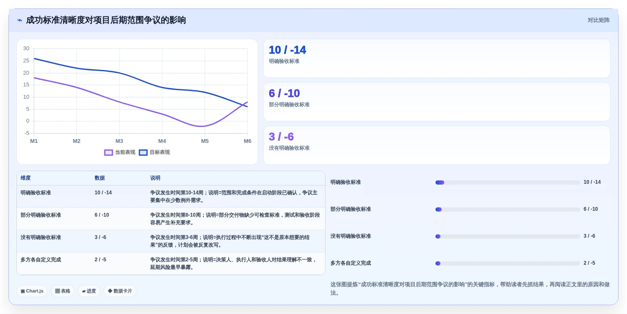Image resolution: width=627 pixels, height=314 pixels.
Task: Click description starting 争议发生时间第2-5周
Action: point(234,263)
